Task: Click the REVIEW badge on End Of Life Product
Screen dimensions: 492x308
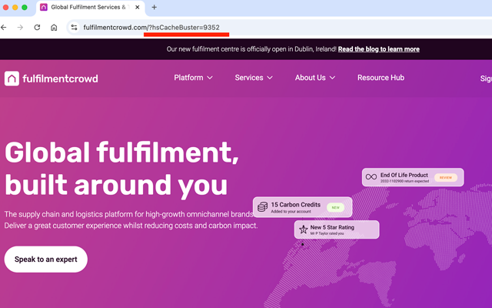Action: tap(446, 178)
